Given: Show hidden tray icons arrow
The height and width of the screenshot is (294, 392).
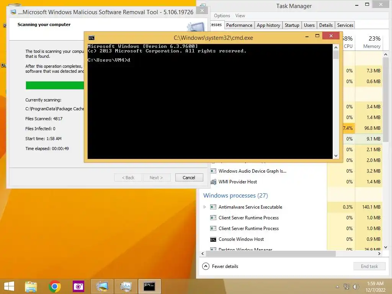Looking at the screenshot, I should [337, 287].
